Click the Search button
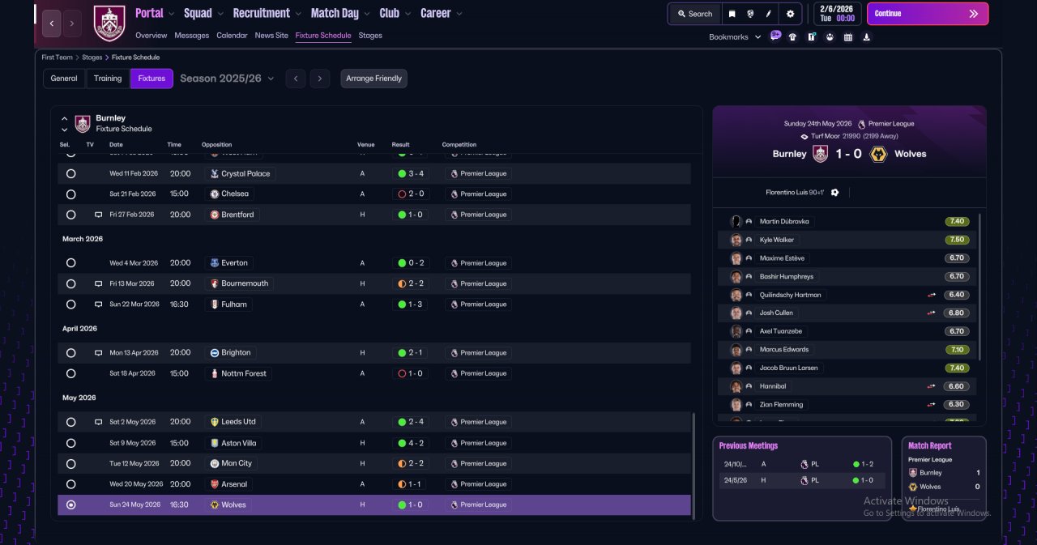 [695, 14]
